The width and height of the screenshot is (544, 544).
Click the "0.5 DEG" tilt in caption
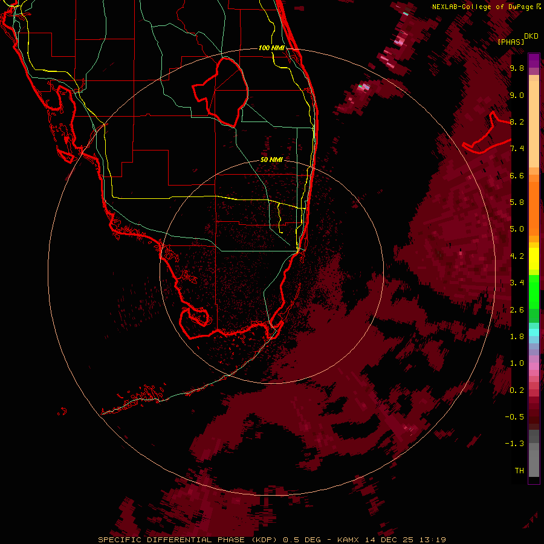click(x=302, y=540)
